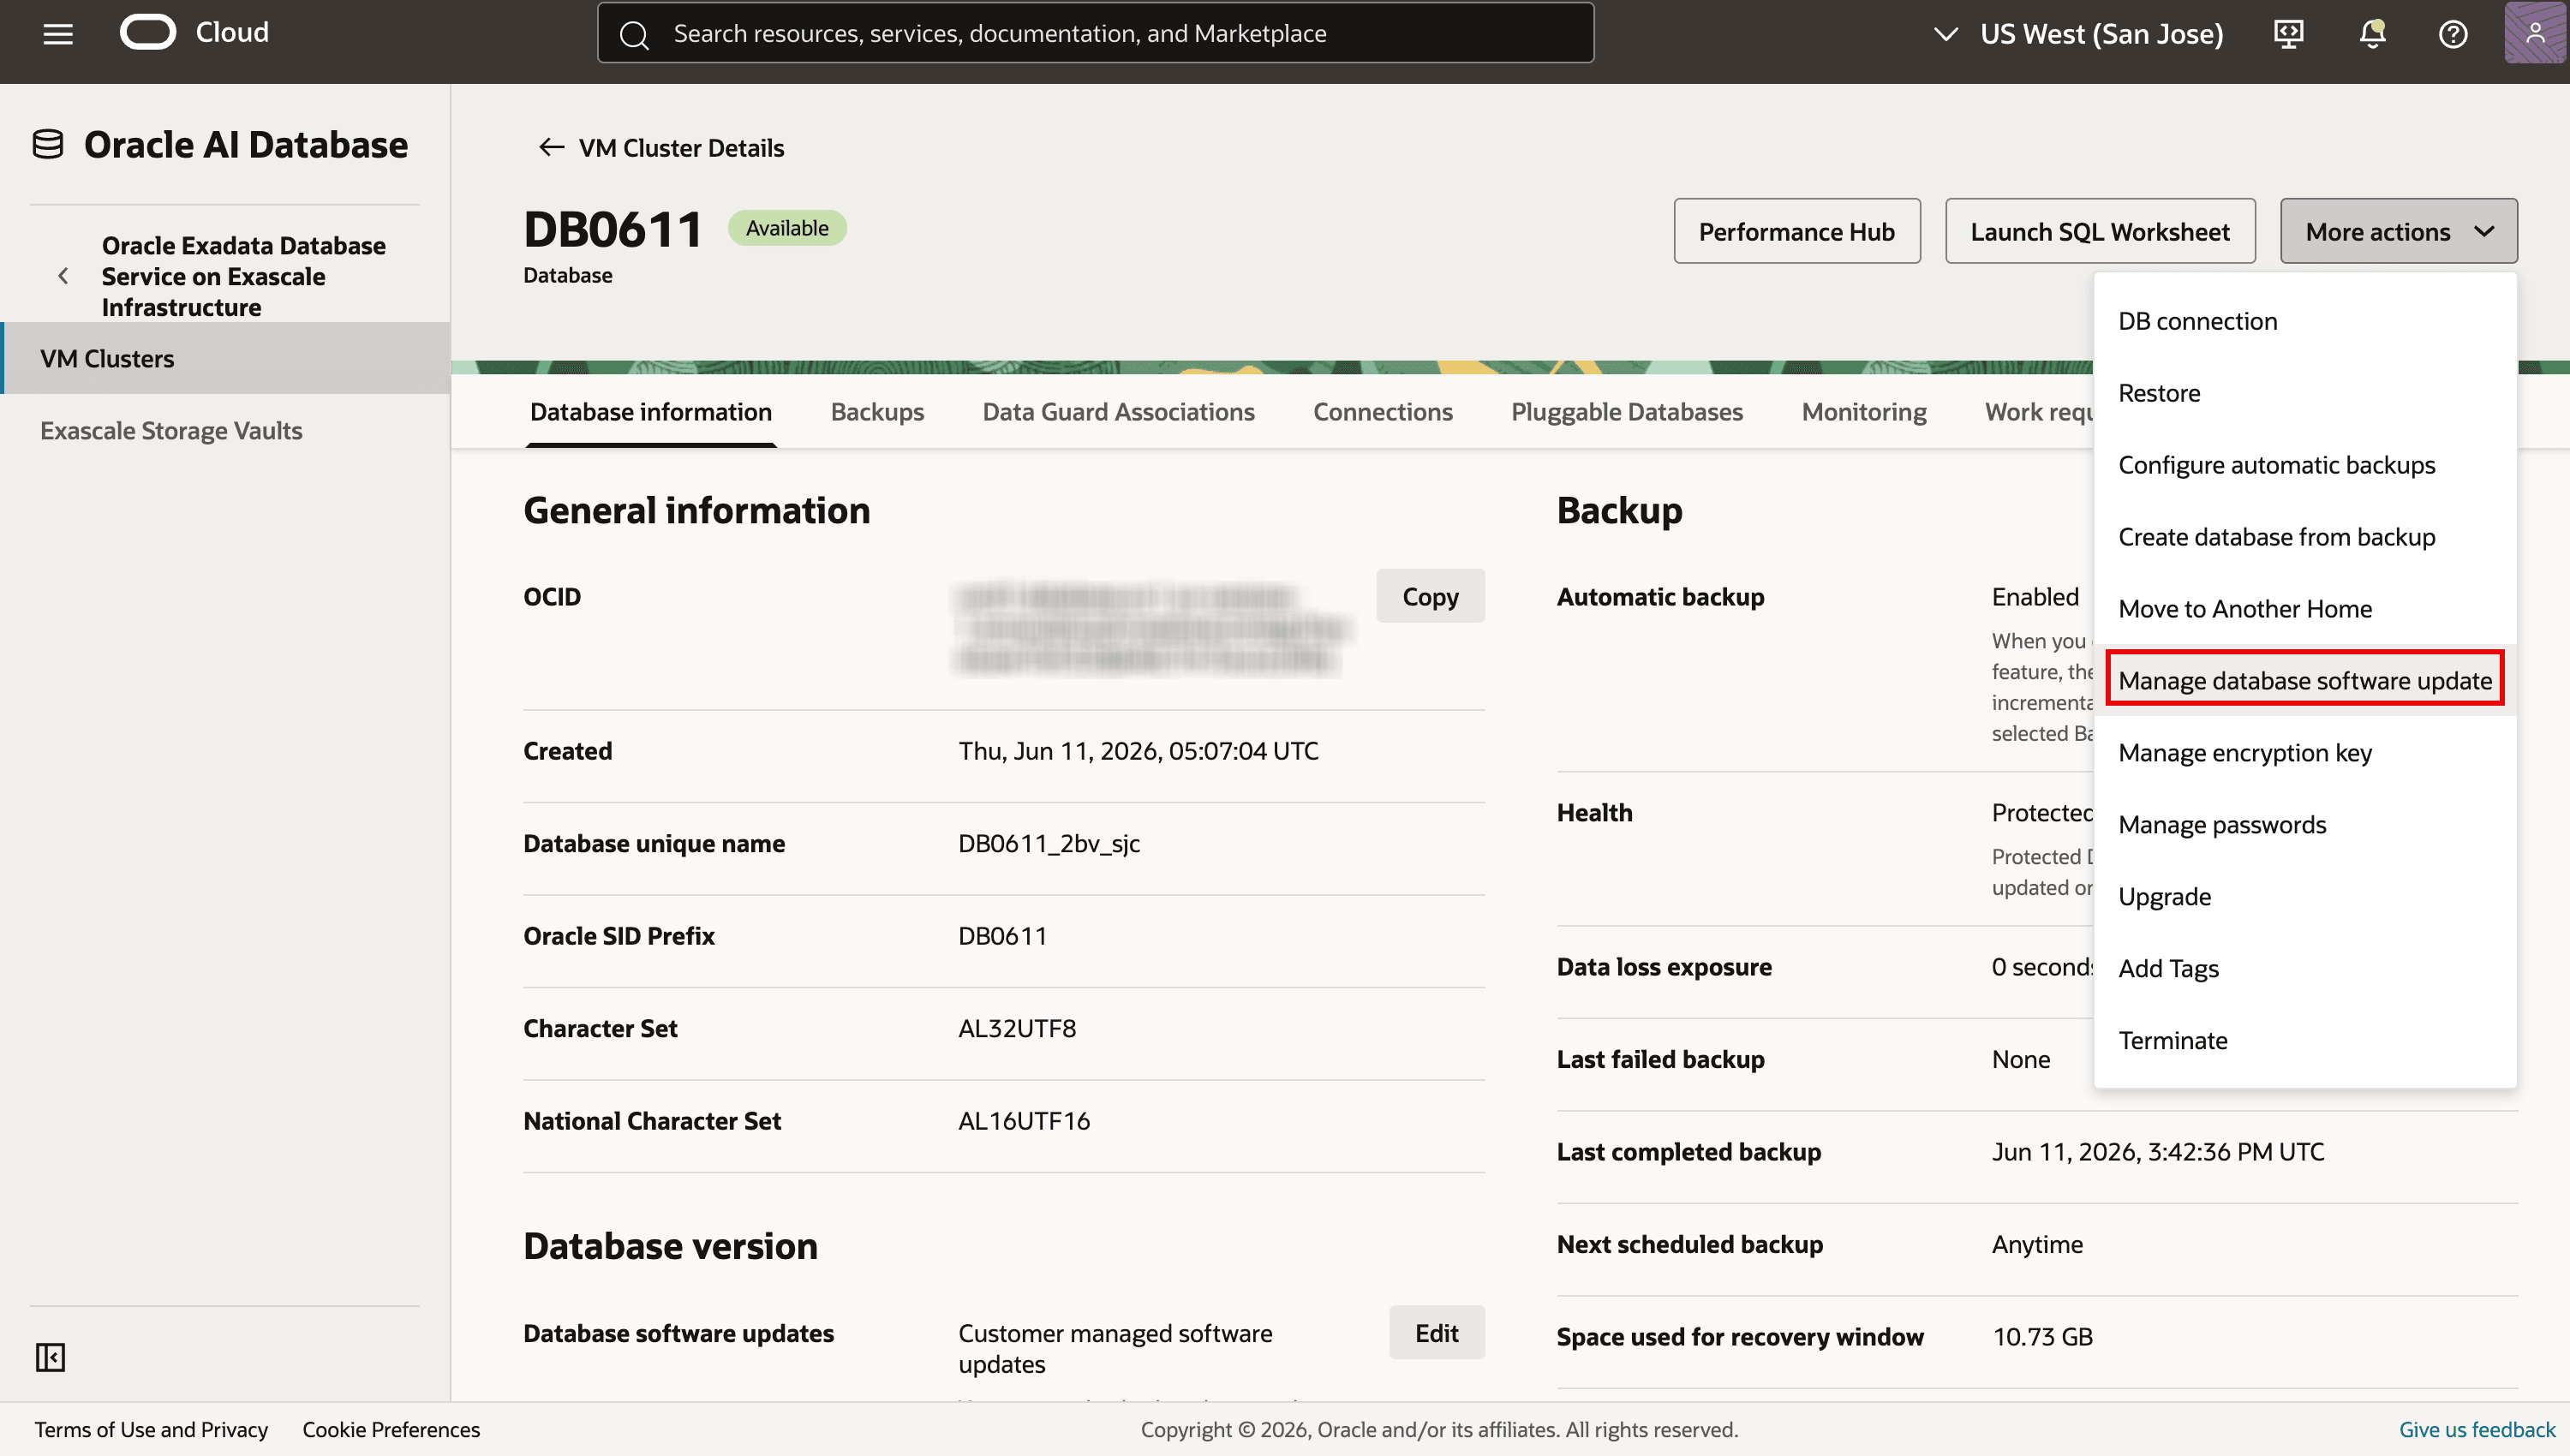Click Give us feedback link

[2477, 1429]
